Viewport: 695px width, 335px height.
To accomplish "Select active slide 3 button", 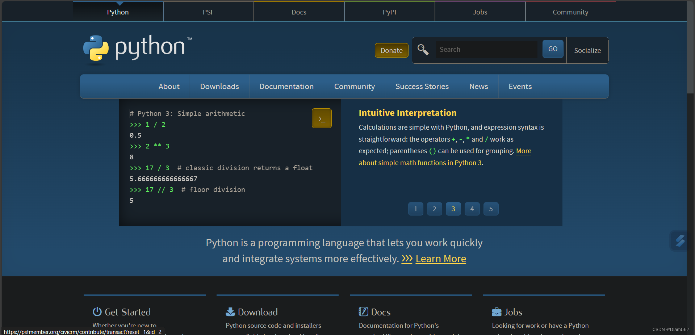I will point(453,209).
